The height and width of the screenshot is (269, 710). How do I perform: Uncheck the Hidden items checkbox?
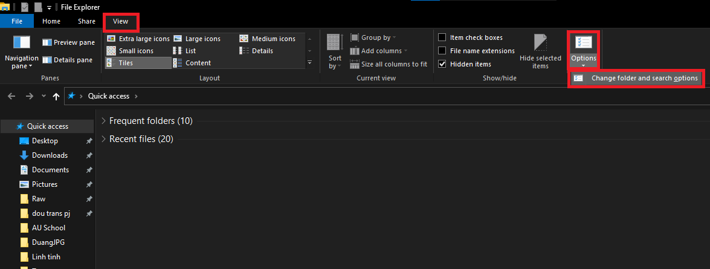point(443,64)
